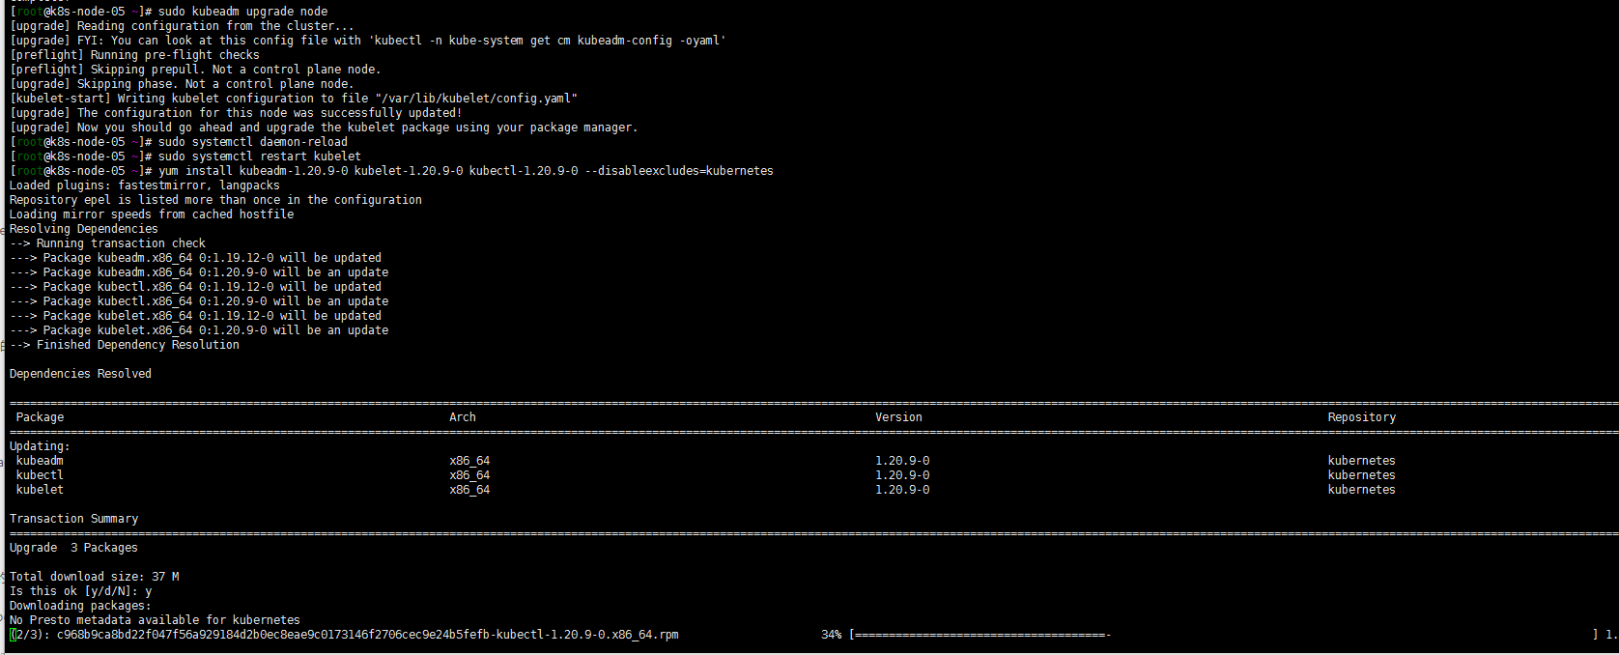Click version 1.20.9-0 in the kubelet row

coord(902,490)
